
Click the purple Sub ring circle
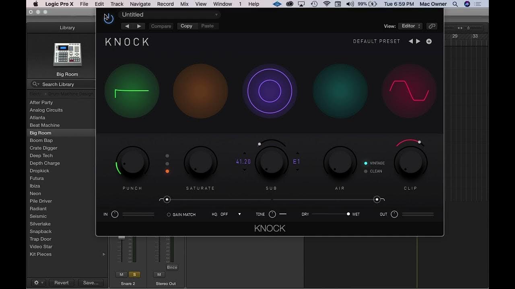[270, 91]
